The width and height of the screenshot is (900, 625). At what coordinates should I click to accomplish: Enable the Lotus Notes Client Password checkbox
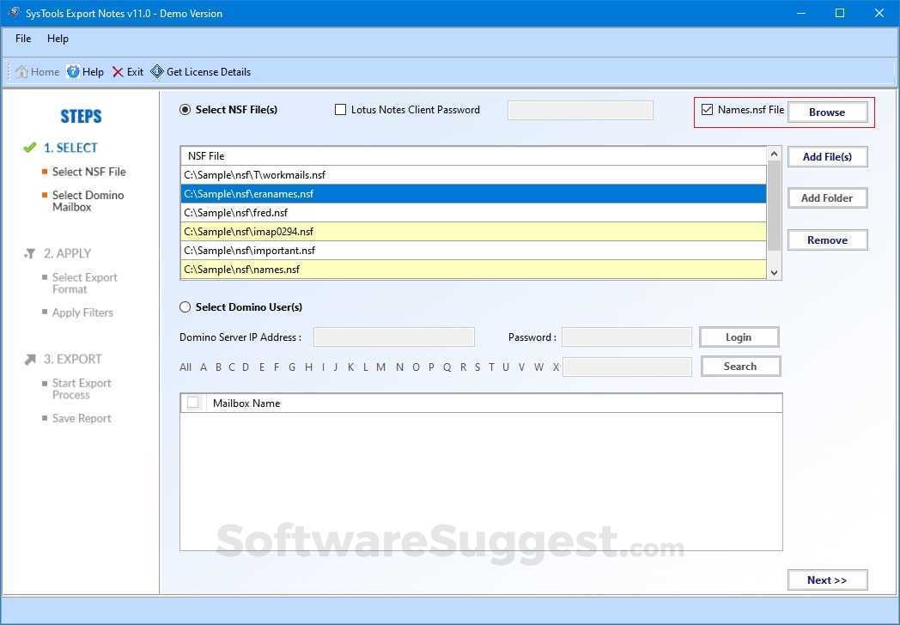340,109
